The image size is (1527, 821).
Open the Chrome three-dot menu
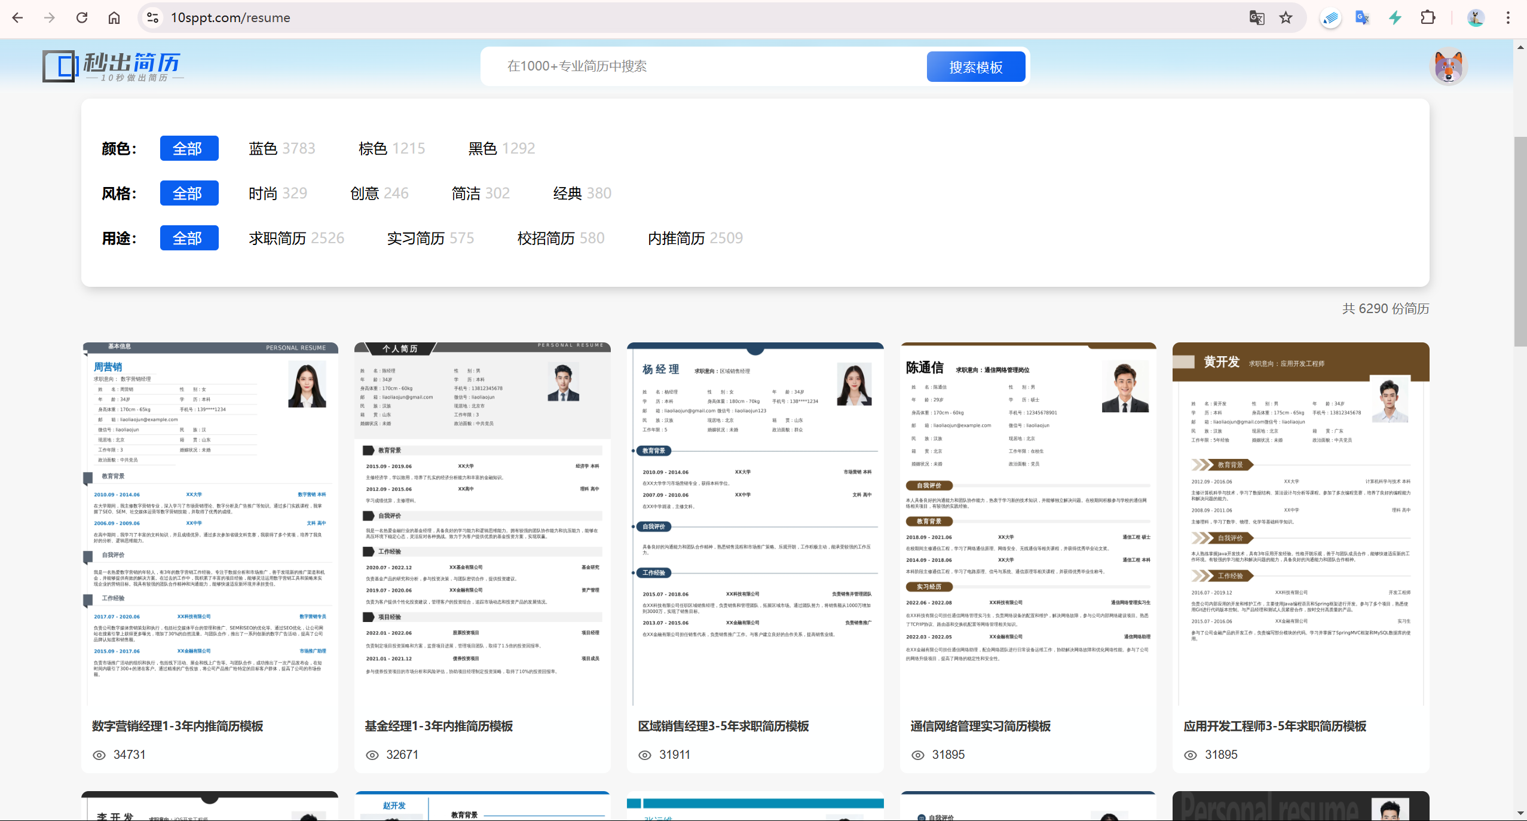(1508, 18)
